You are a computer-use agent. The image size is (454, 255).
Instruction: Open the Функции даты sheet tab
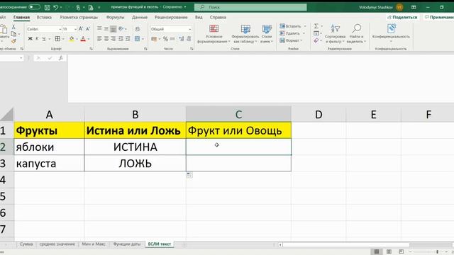126,244
